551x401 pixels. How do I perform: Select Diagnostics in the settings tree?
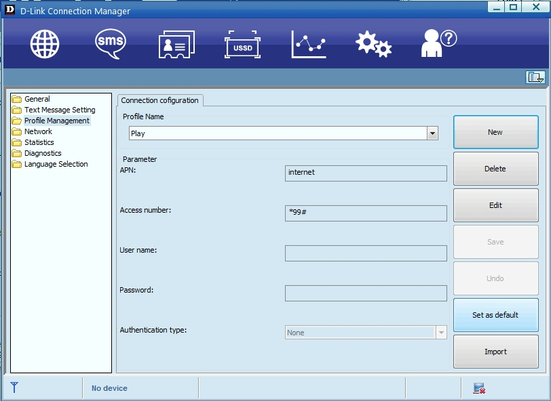[x=43, y=153]
